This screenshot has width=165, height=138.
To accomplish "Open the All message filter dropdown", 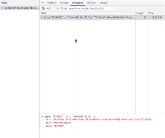I will 53,8.
